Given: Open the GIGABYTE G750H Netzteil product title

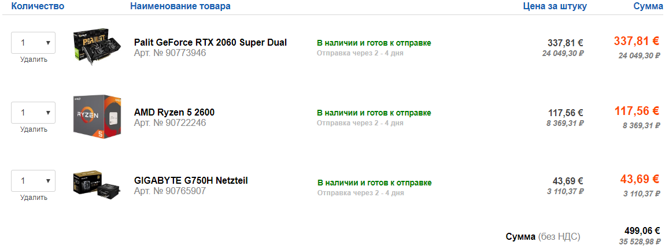Looking at the screenshot, I should (191, 180).
